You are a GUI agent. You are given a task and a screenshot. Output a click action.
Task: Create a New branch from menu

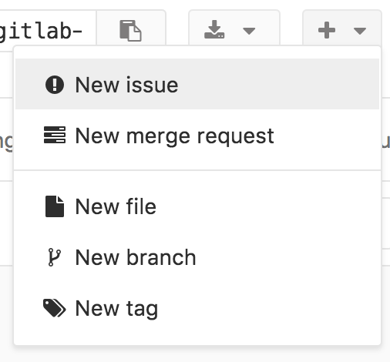(x=136, y=257)
